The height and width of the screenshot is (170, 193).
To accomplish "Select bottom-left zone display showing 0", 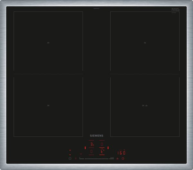I will (92, 151).
